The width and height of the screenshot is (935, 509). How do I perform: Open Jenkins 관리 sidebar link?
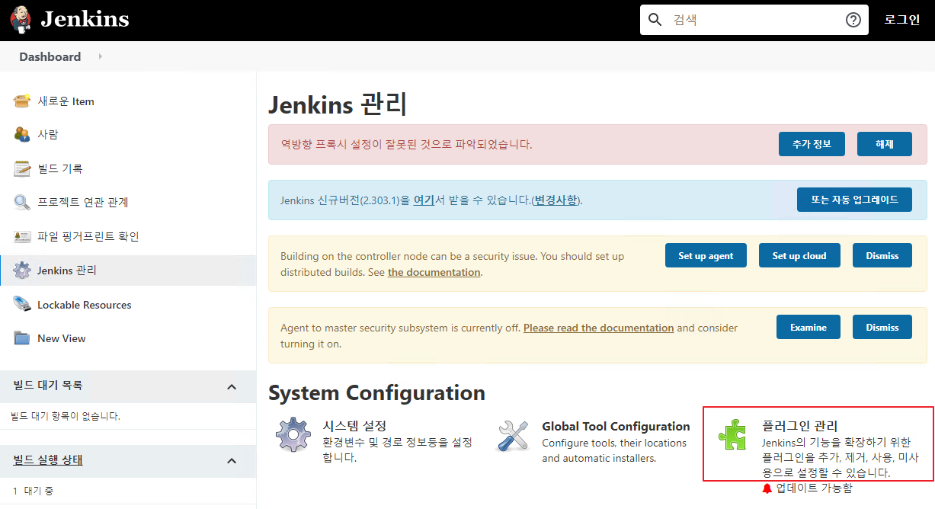67,271
